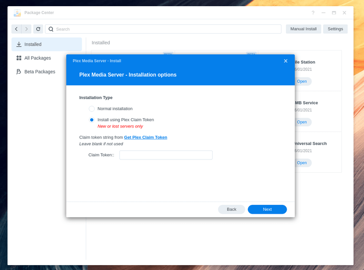Click the back navigation arrow in Package Center
The height and width of the screenshot is (270, 364).
[16, 29]
